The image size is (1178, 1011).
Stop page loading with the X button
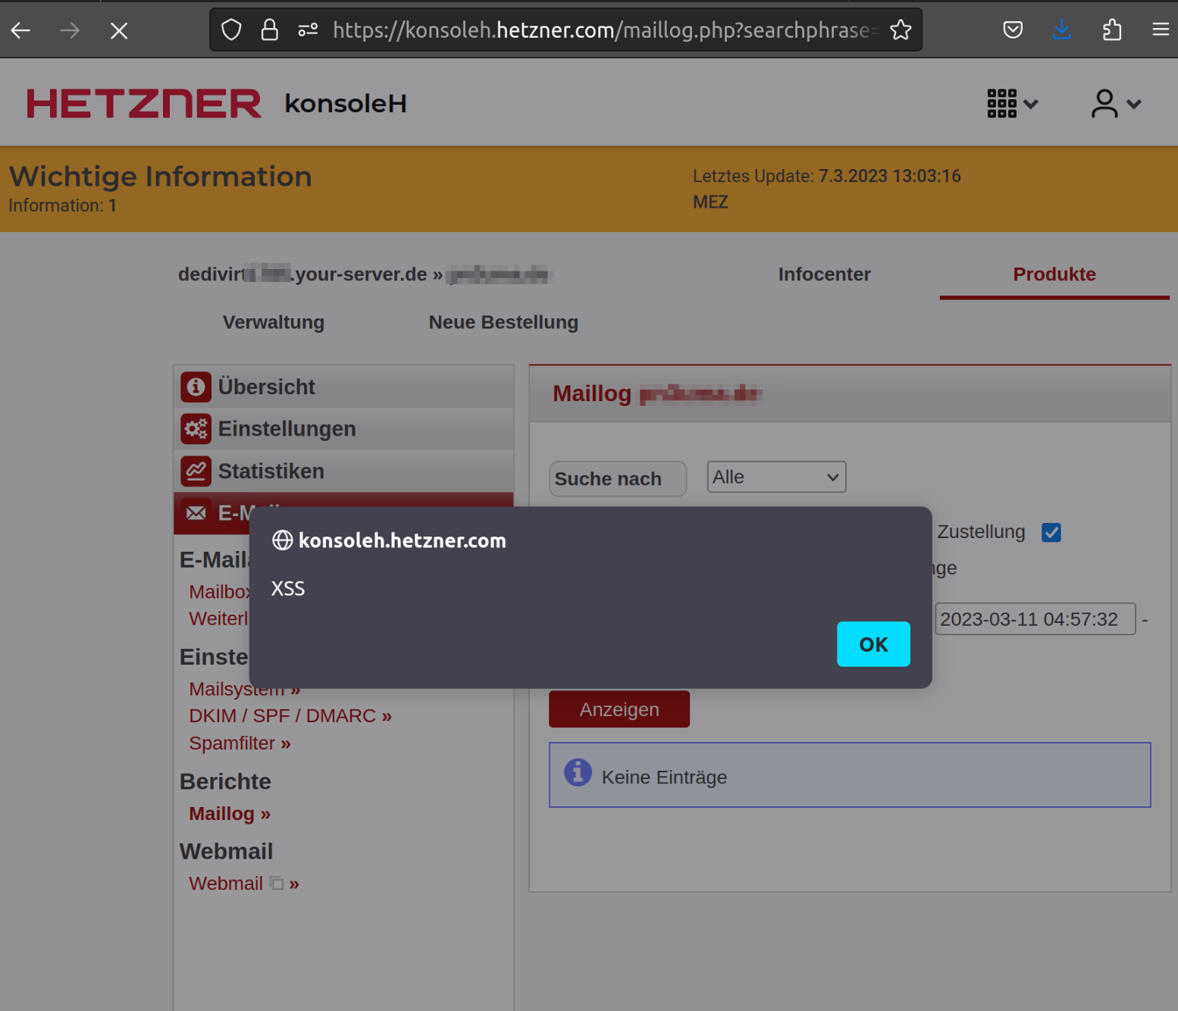click(119, 30)
